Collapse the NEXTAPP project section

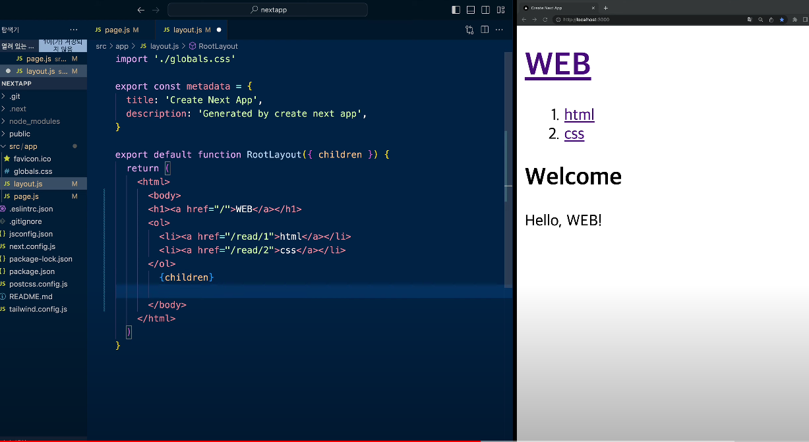44,84
